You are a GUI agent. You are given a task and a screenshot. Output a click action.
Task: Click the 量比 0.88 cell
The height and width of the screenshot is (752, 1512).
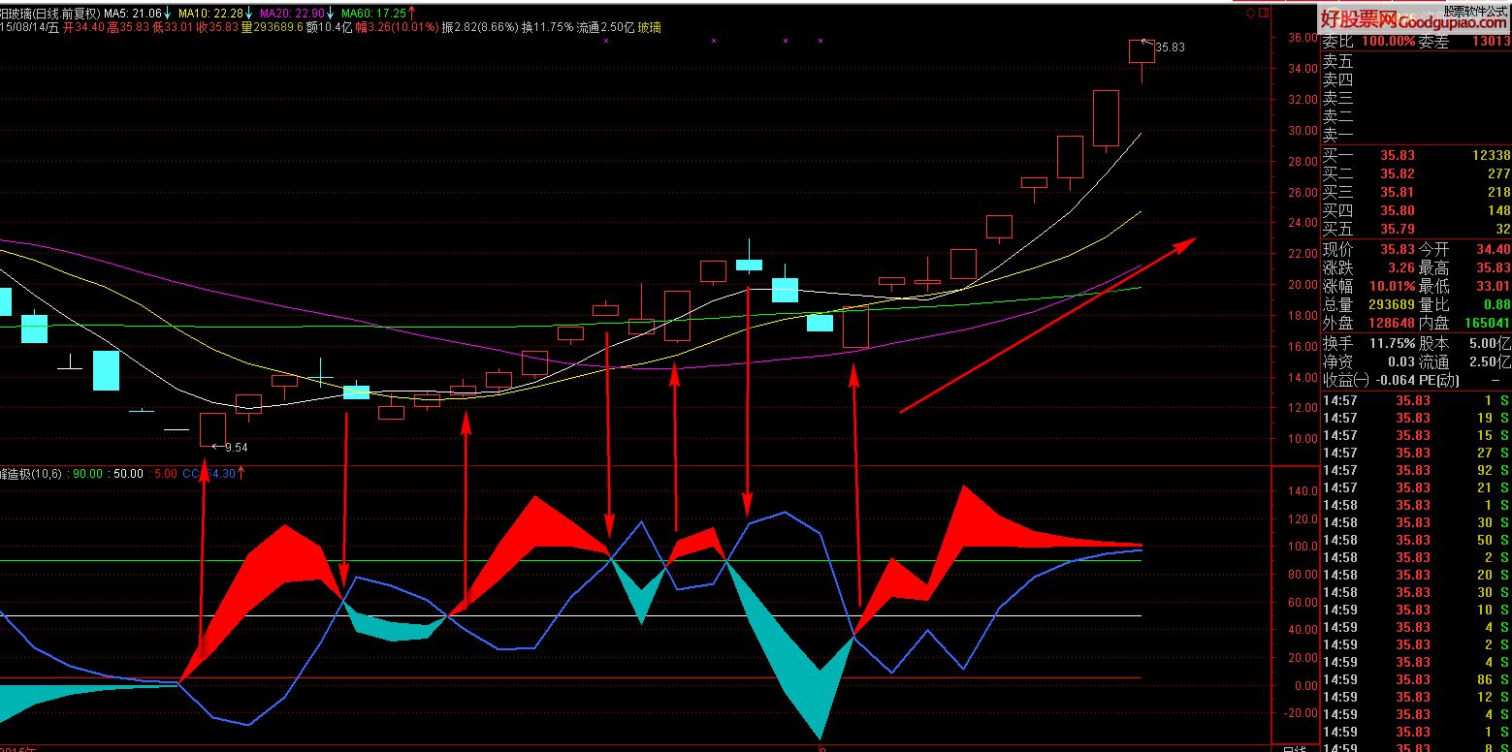(x=1464, y=304)
